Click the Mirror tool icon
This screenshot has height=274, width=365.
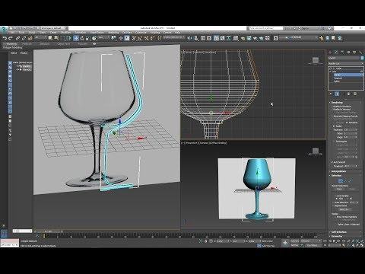pyautogui.click(x=189, y=38)
